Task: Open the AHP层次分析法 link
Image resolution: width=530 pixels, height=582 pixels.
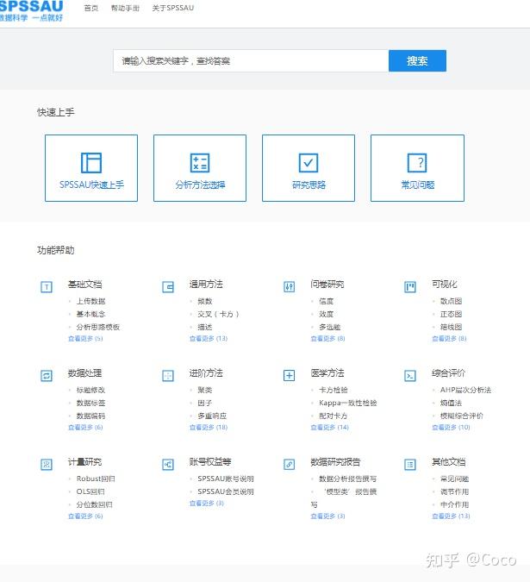Action: point(466,390)
